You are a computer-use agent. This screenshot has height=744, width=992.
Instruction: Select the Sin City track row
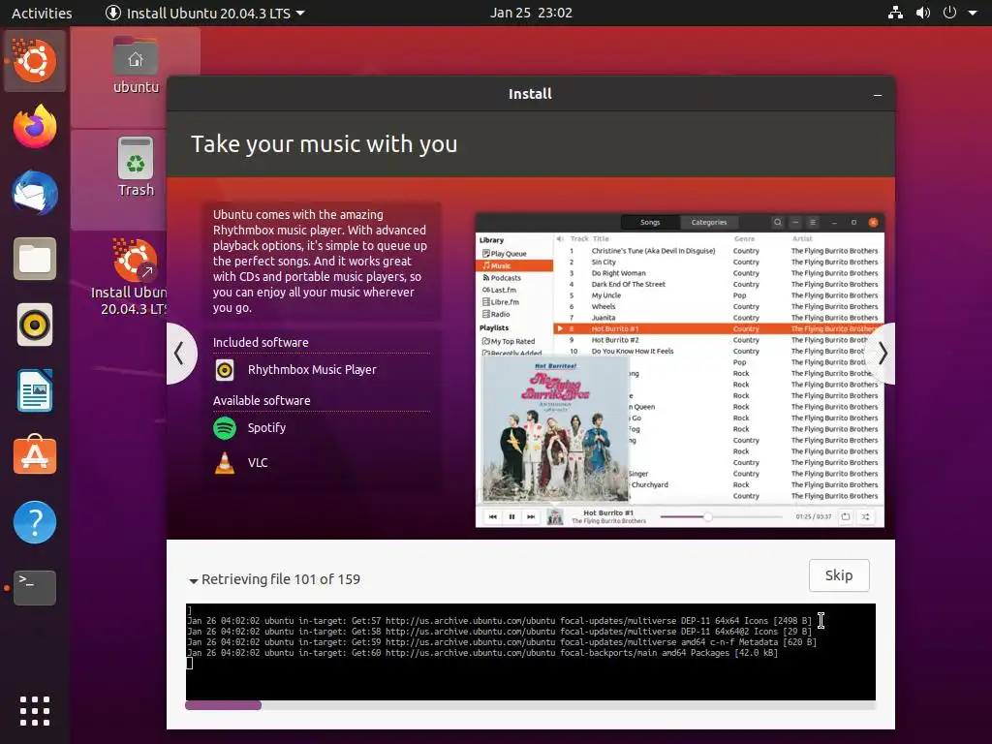pos(719,262)
